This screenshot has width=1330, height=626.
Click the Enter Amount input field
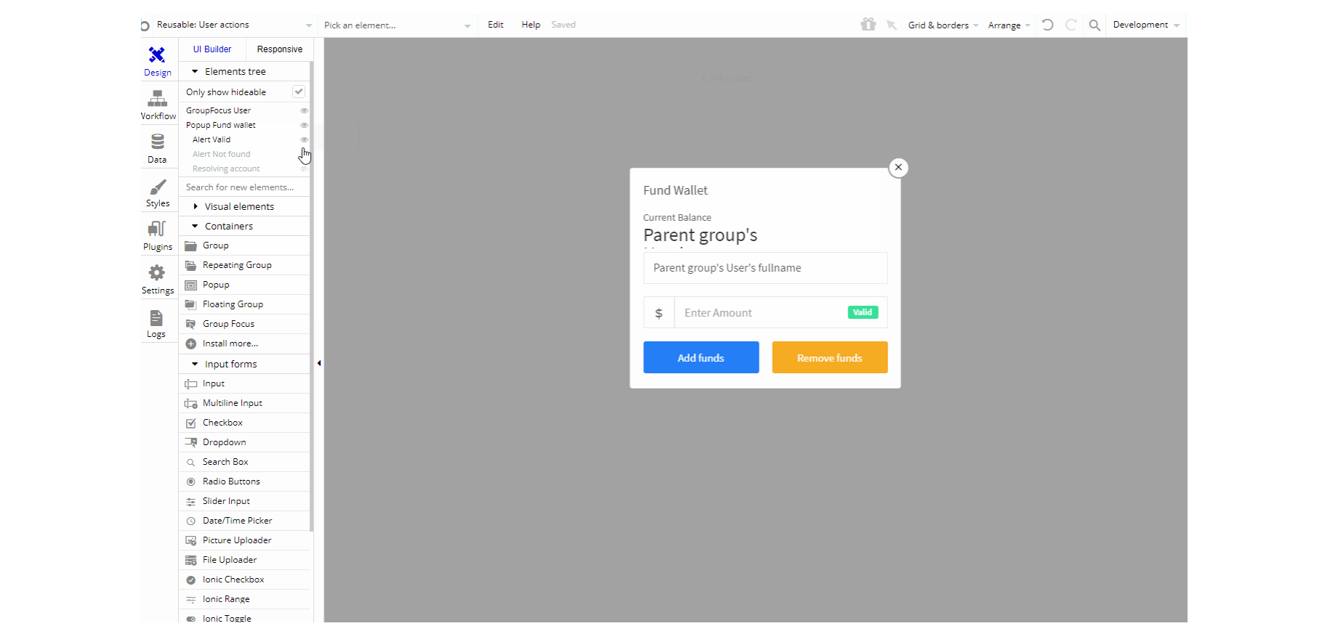pos(761,313)
